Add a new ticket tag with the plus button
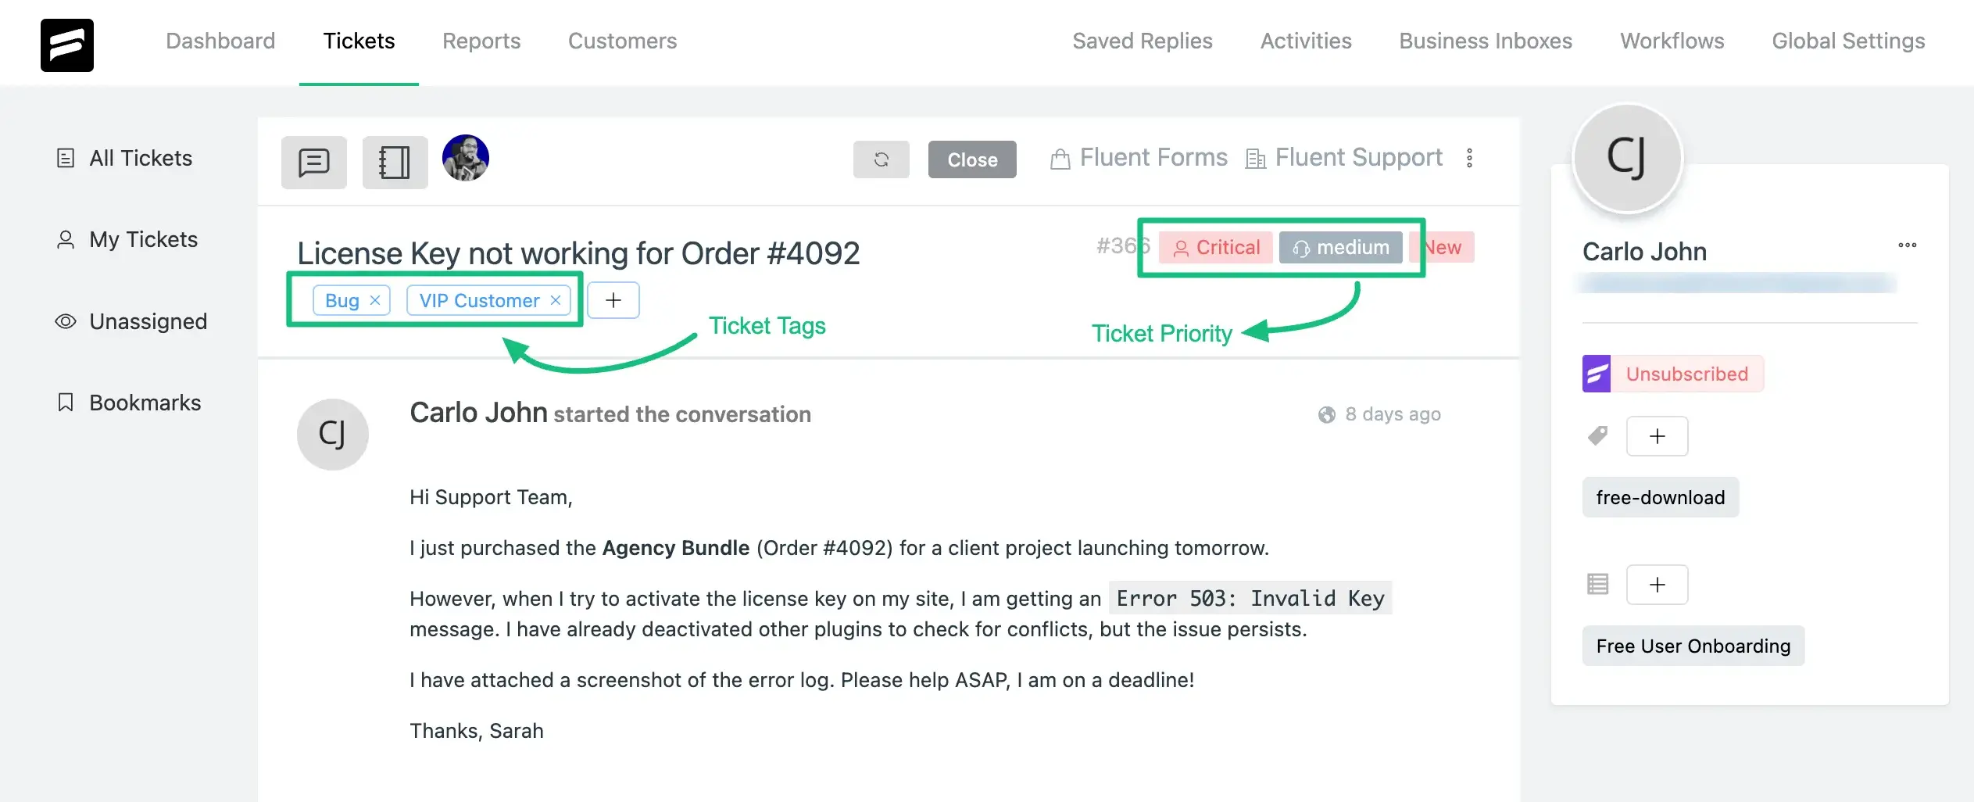Viewport: 1974px width, 802px height. (613, 300)
